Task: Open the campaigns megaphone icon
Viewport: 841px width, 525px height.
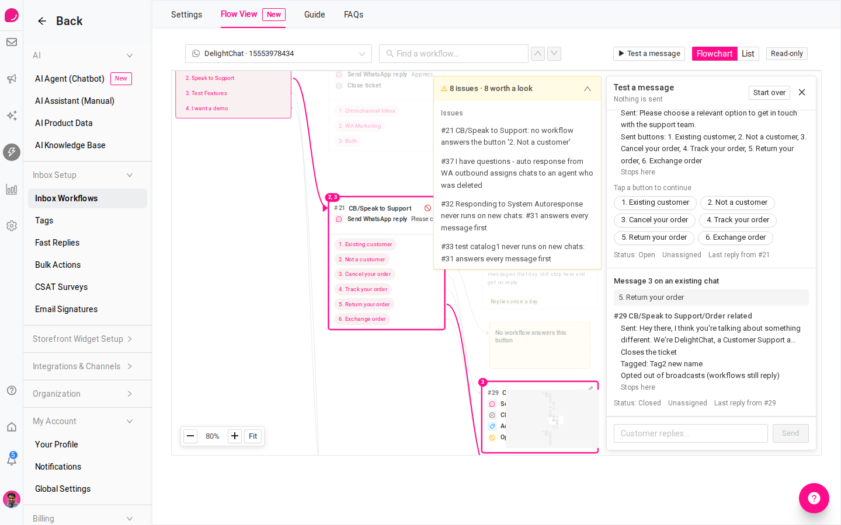Action: pos(12,79)
